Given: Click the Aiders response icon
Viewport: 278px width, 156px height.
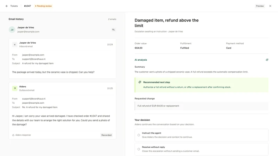Looking at the screenshot, I should [x=13, y=135].
